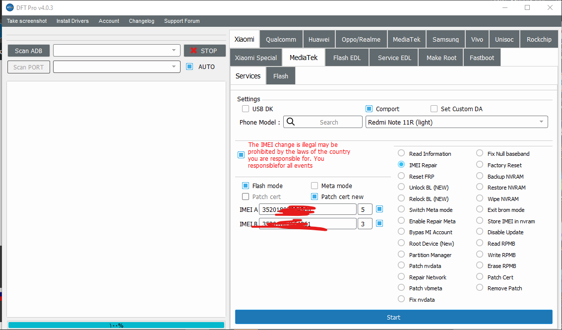
Task: Open the top-row MediaTek brand tab
Action: tap(406, 39)
